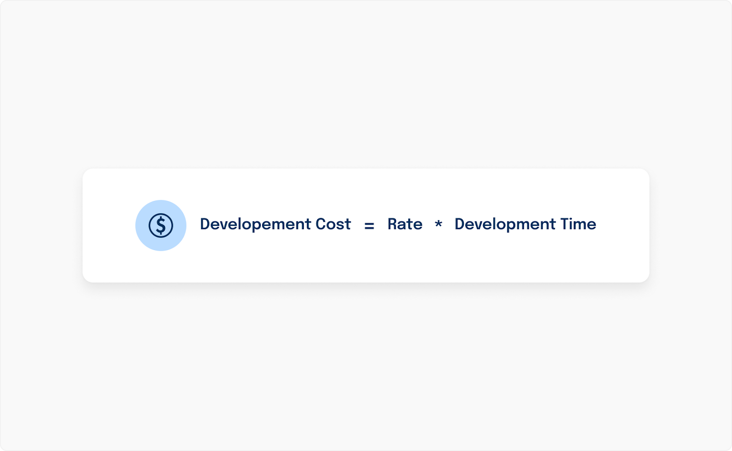The image size is (732, 451).
Task: Select the word "Rate"
Action: tap(405, 224)
